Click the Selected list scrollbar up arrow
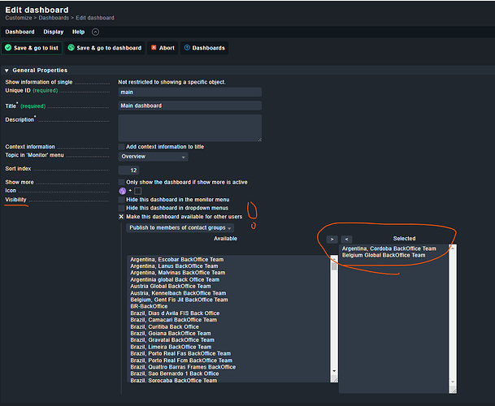 (x=453, y=248)
